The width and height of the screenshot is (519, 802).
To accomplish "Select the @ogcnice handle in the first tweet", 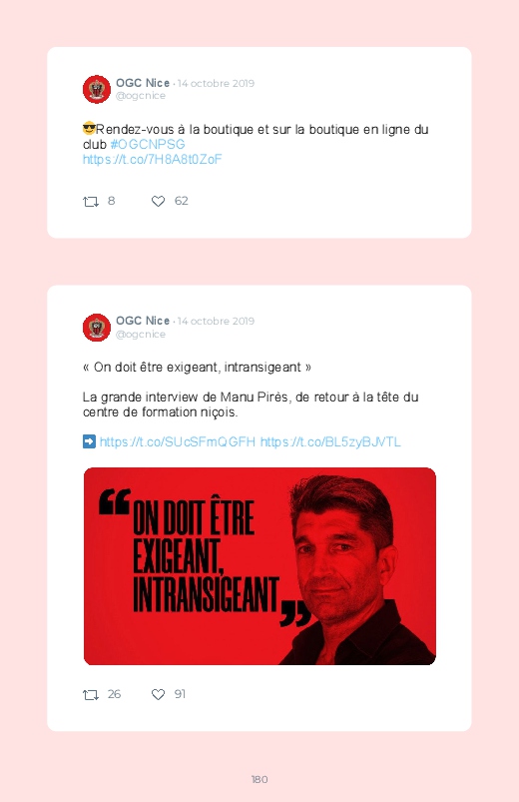I will (x=141, y=96).
